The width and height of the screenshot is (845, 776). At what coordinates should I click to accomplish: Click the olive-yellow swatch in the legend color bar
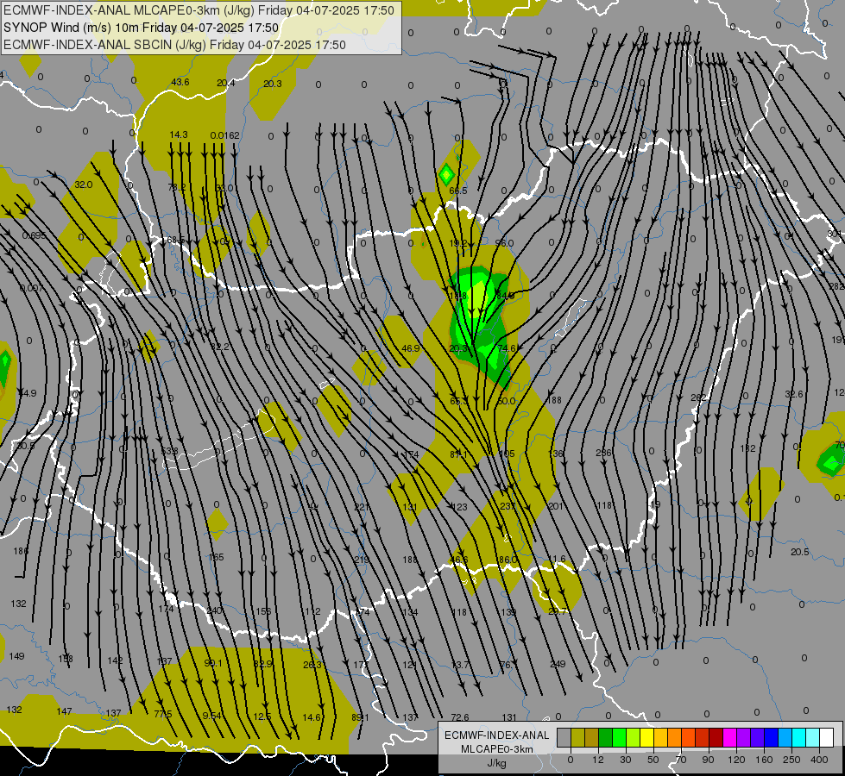pyautogui.click(x=577, y=737)
